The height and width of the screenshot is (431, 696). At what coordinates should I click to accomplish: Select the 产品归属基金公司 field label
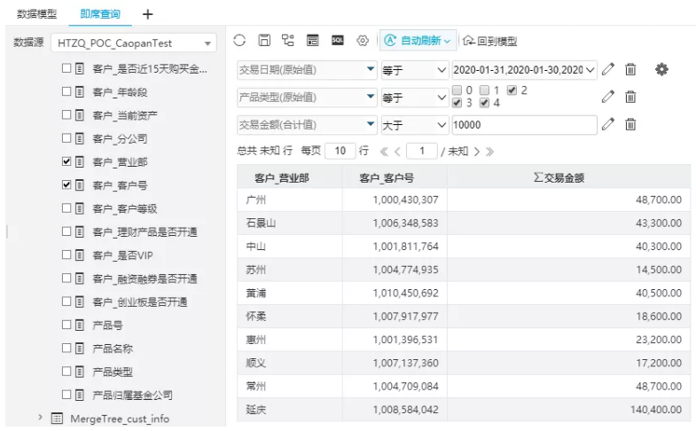(132, 395)
